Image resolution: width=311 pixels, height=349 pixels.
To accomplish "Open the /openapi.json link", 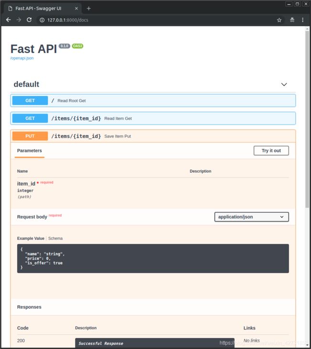I will [22, 58].
